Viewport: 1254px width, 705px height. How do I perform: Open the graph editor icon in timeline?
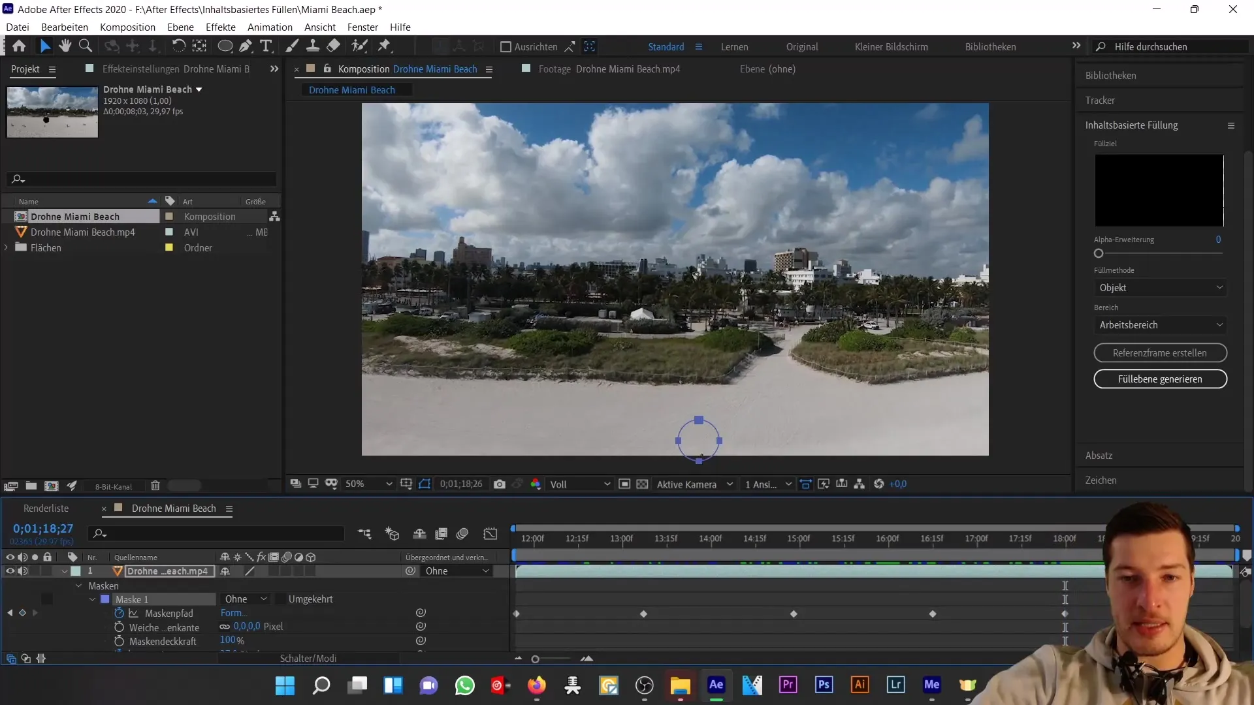490,534
